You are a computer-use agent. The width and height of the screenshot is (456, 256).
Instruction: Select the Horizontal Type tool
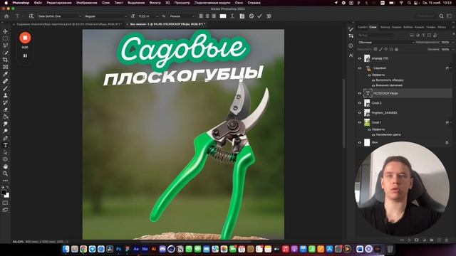point(5,145)
